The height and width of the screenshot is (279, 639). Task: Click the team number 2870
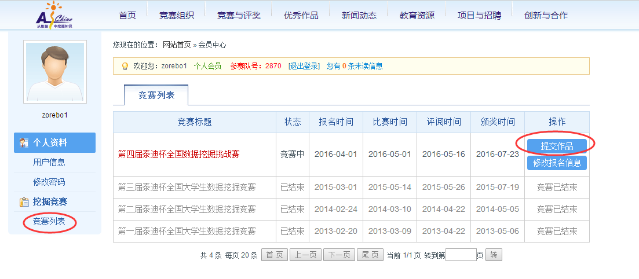tap(273, 66)
